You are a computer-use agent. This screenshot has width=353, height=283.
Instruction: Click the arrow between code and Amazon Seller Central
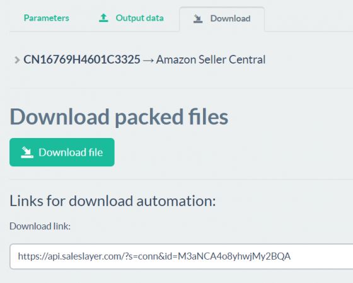tap(148, 61)
